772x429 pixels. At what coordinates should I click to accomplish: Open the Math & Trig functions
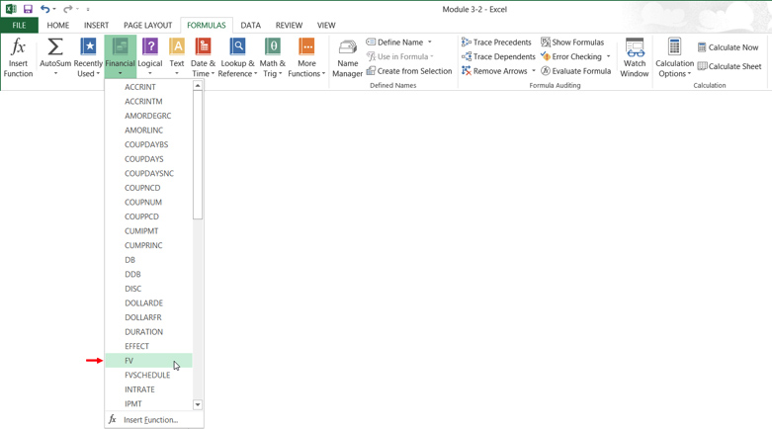click(x=273, y=57)
